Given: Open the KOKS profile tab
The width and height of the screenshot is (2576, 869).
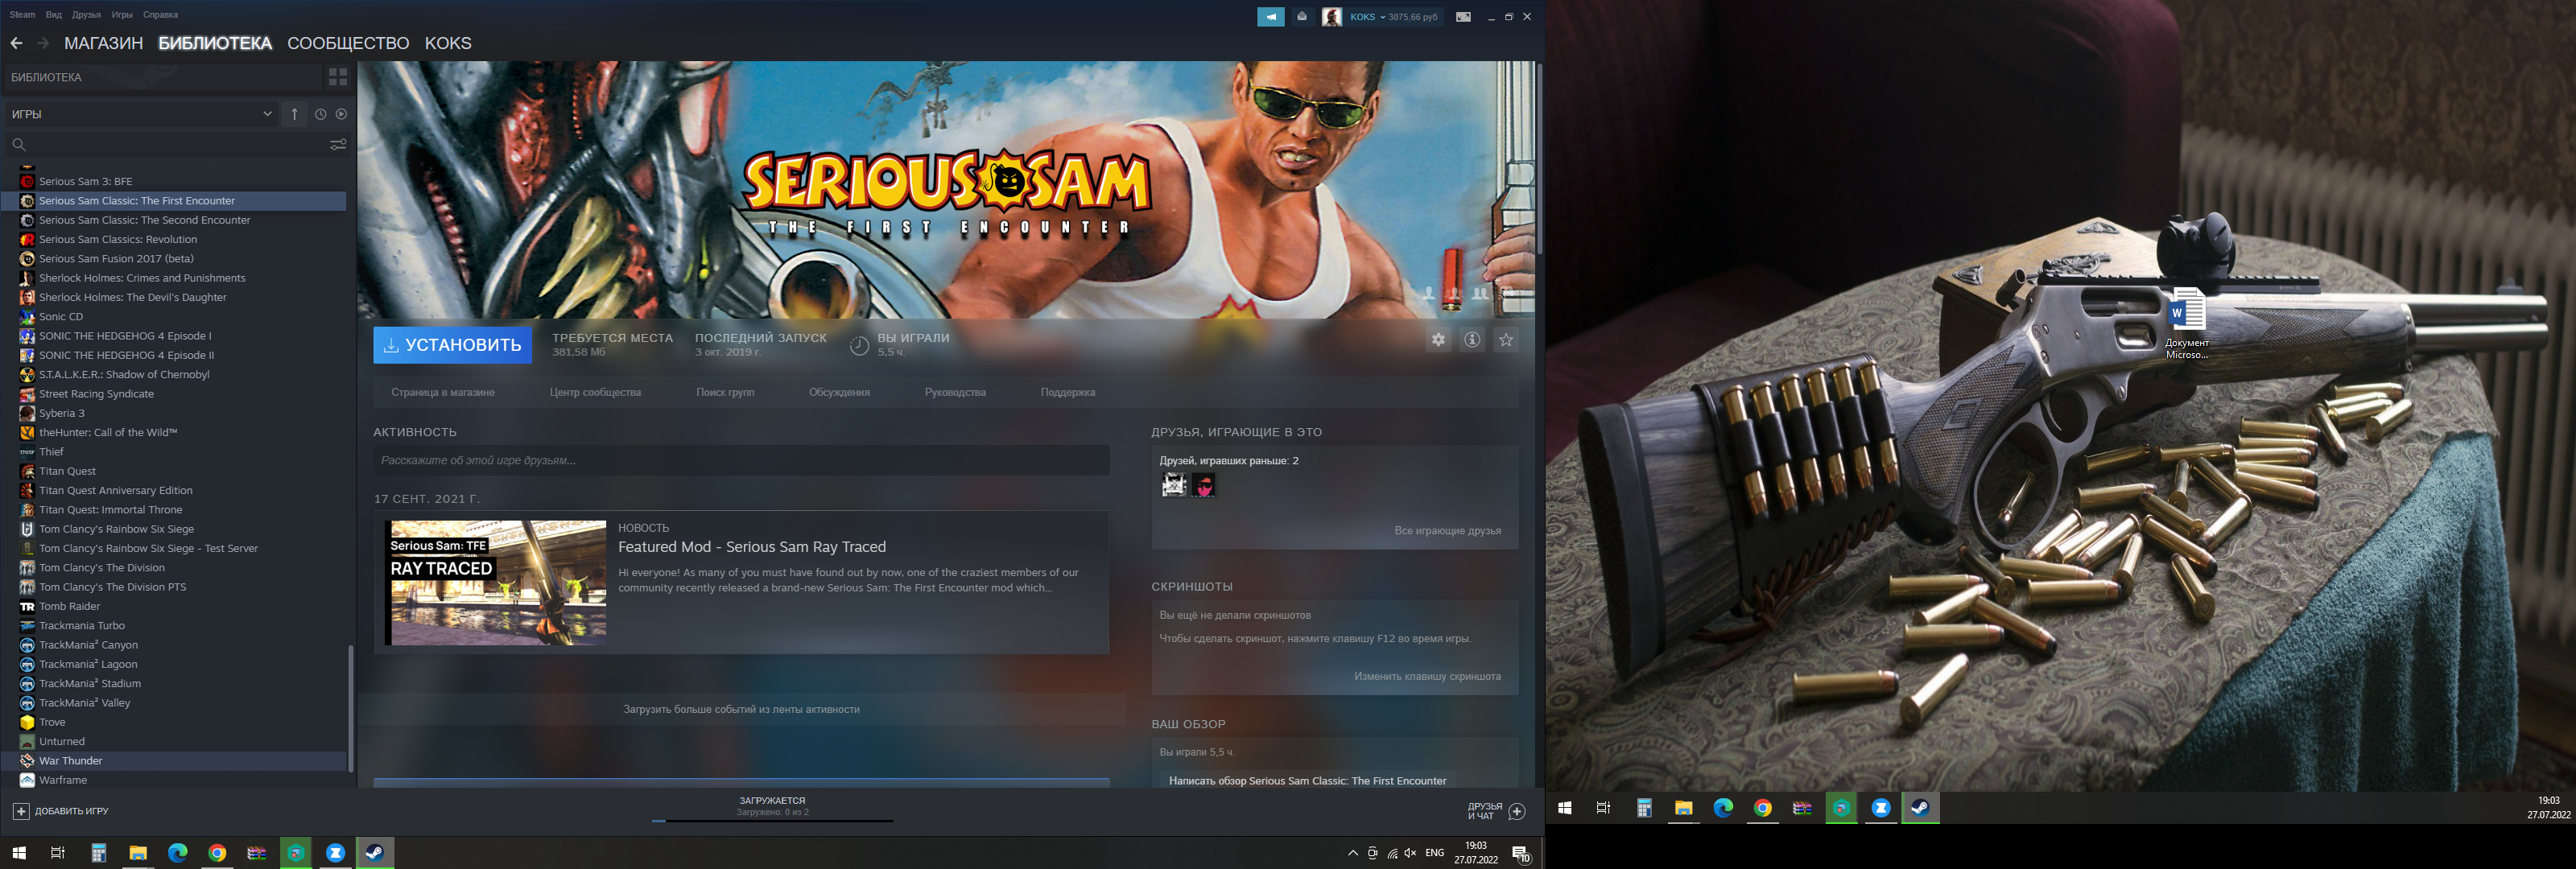Looking at the screenshot, I should click(x=448, y=43).
